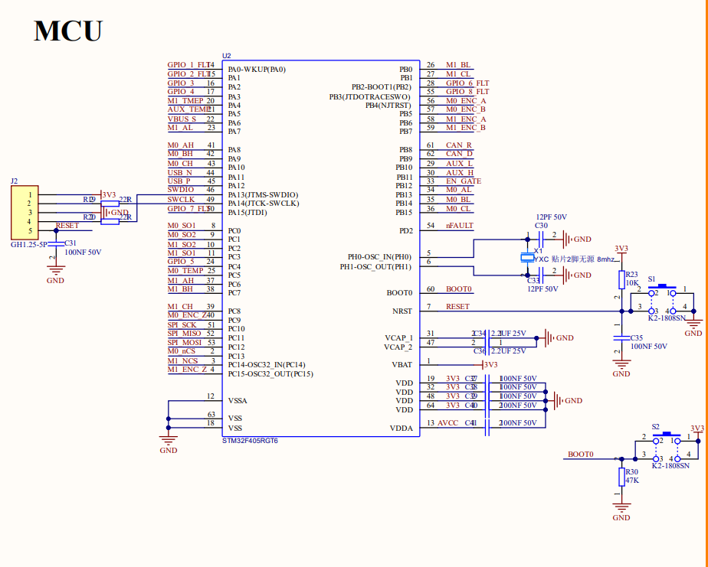This screenshot has width=708, height=567.
Task: Click the R30 47K resistor symbol
Action: pos(621,477)
